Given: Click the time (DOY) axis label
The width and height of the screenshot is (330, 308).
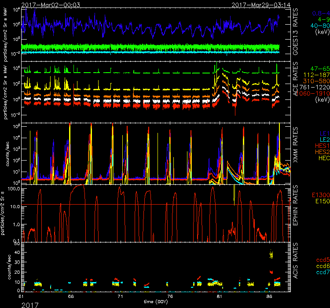Looking at the screenshot, I should pos(155,302).
